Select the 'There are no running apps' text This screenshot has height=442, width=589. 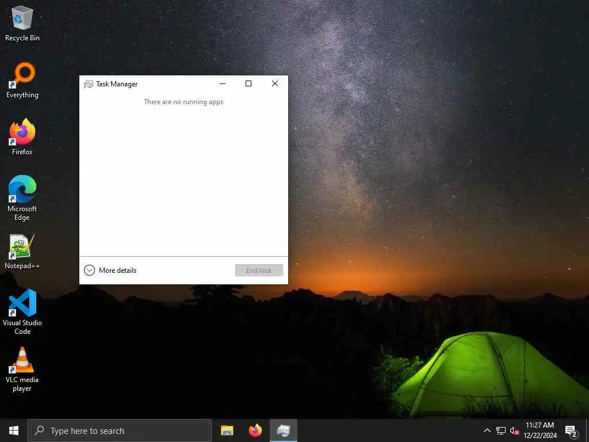(x=183, y=102)
